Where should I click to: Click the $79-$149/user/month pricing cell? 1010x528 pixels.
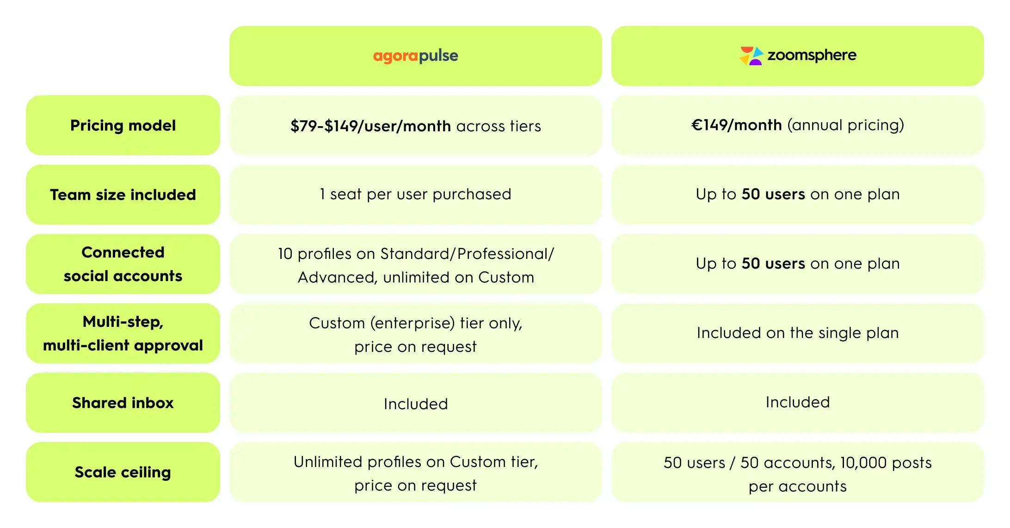click(x=416, y=125)
